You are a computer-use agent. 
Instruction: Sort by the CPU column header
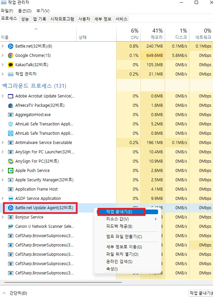pyautogui.click(x=128, y=34)
